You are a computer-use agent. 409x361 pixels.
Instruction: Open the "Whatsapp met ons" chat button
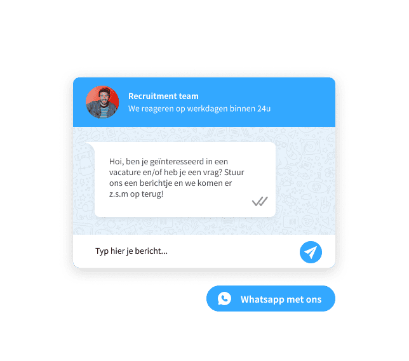tap(271, 298)
